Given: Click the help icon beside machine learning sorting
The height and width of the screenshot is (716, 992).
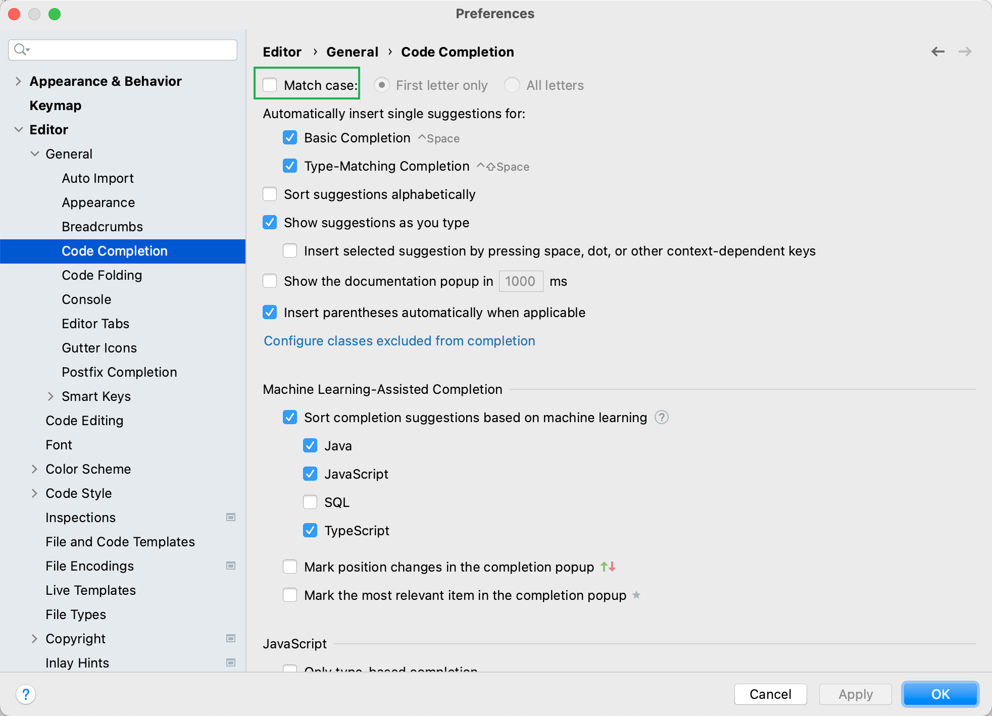Looking at the screenshot, I should coord(661,418).
